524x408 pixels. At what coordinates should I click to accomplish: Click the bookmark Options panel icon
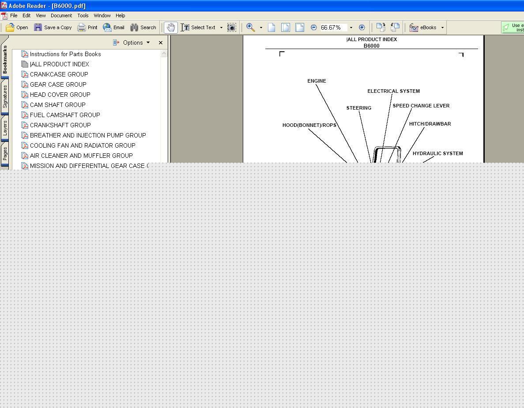[116, 42]
